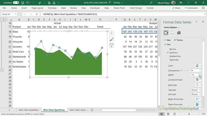Open the Name Box dropdown arrow

coord(16,14)
